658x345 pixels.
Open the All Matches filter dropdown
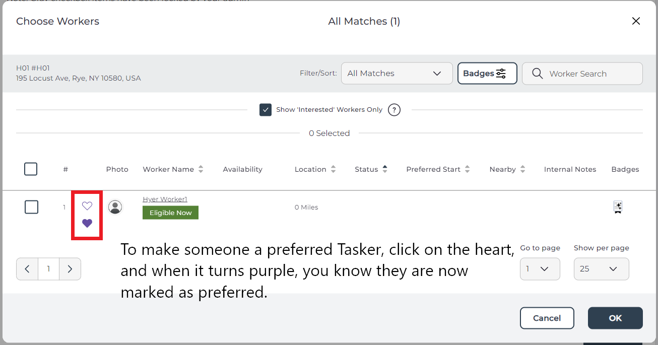click(x=397, y=74)
